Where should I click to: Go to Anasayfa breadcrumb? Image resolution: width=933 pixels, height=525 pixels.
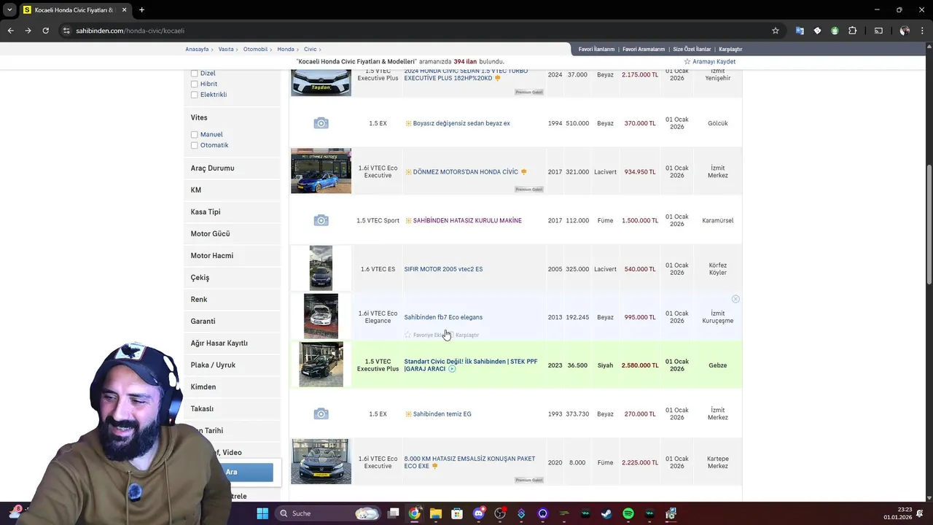(197, 49)
